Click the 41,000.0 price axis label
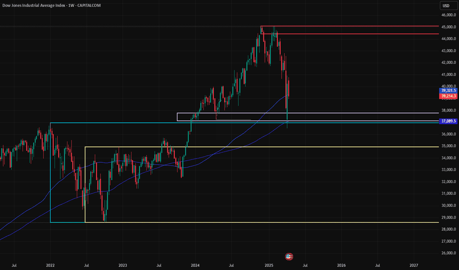This screenshot has height=270, width=459. [x=449, y=75]
